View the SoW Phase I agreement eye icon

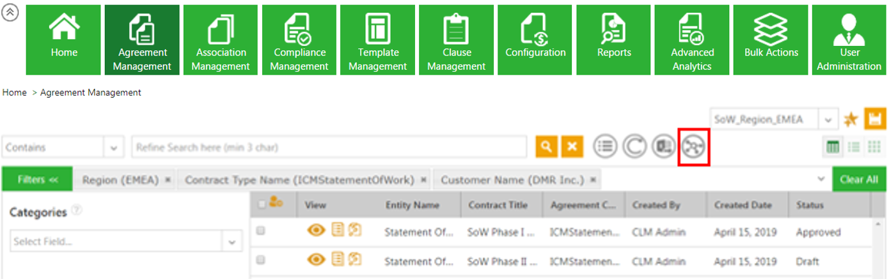tap(316, 232)
